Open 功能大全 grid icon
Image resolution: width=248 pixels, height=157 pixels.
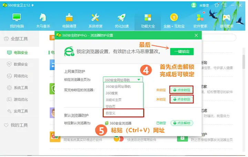(148, 18)
